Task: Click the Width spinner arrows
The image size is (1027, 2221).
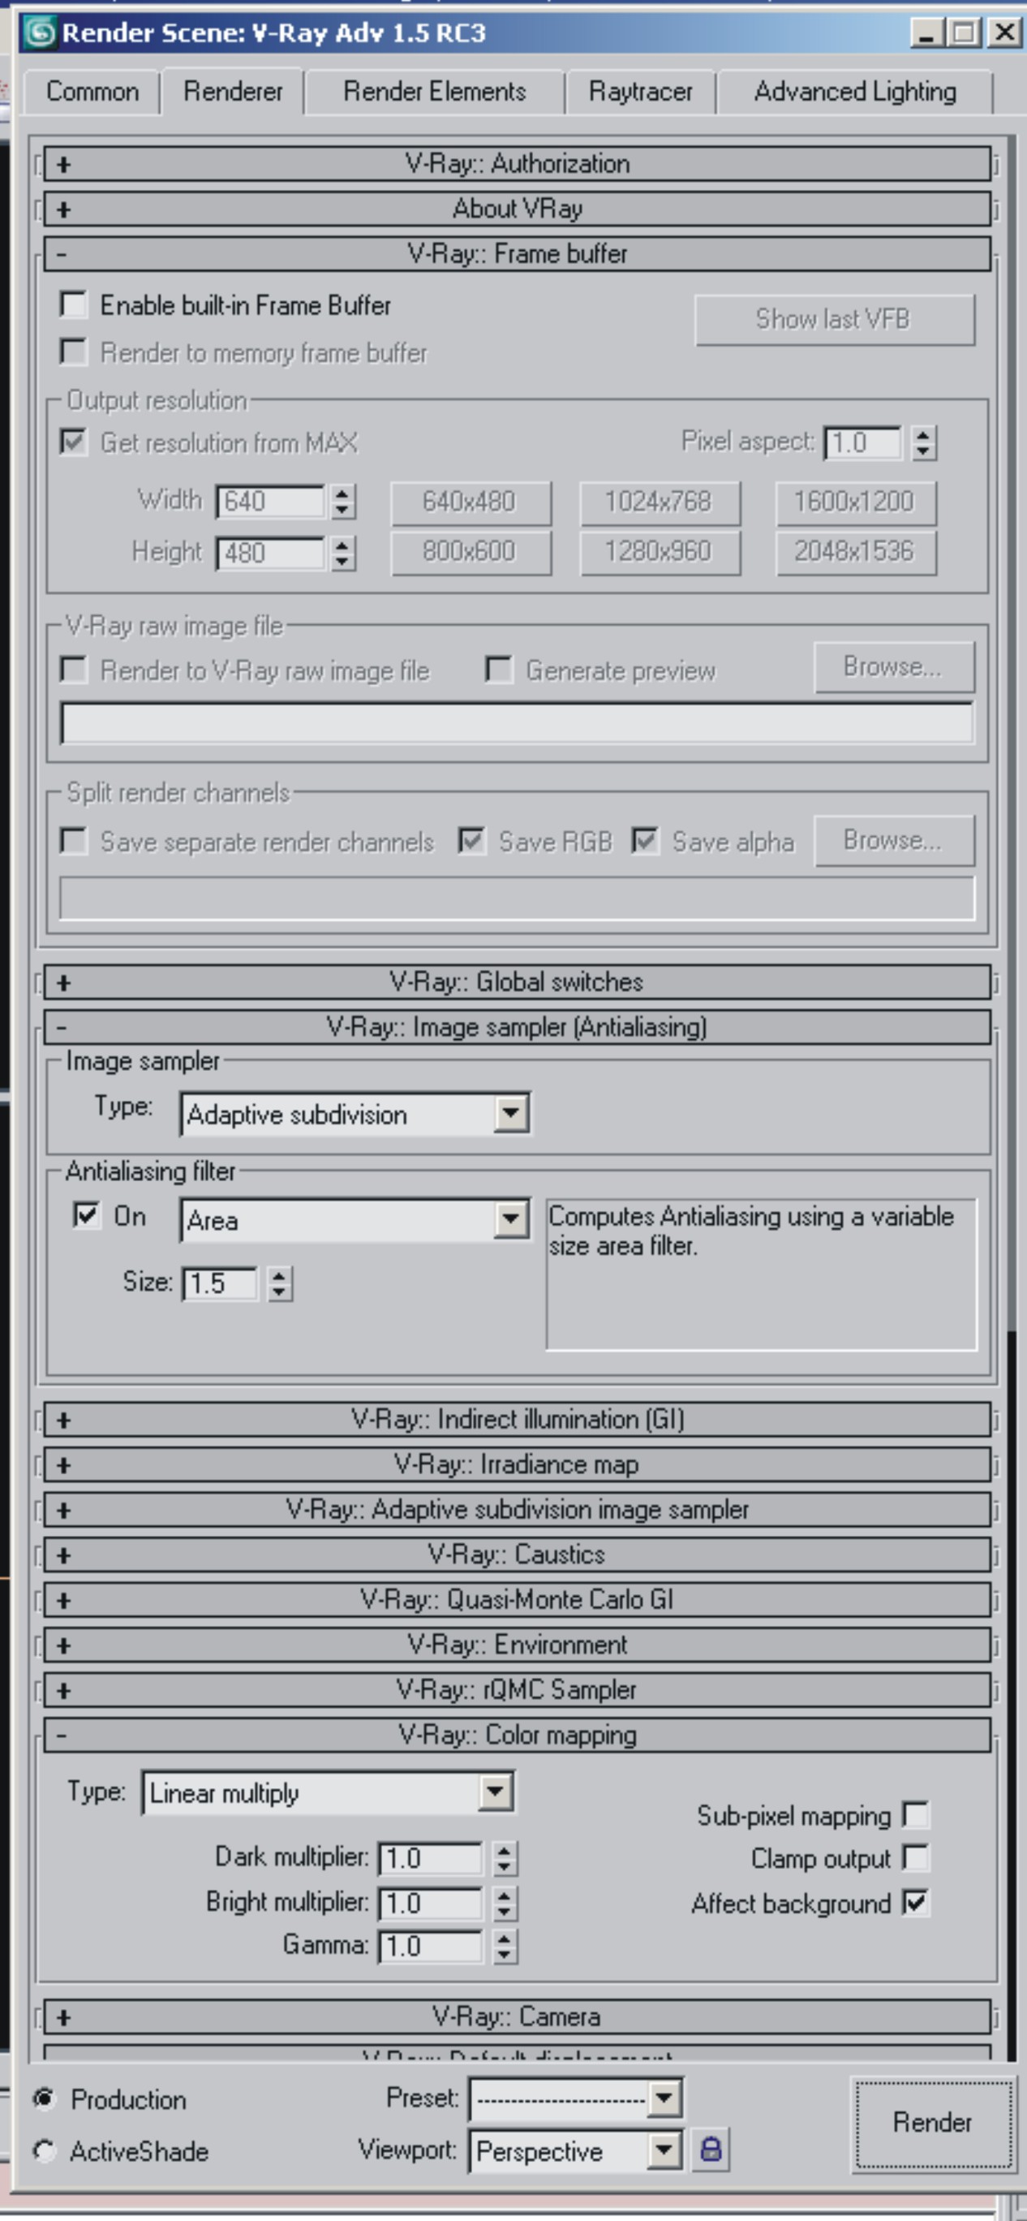Action: click(343, 501)
